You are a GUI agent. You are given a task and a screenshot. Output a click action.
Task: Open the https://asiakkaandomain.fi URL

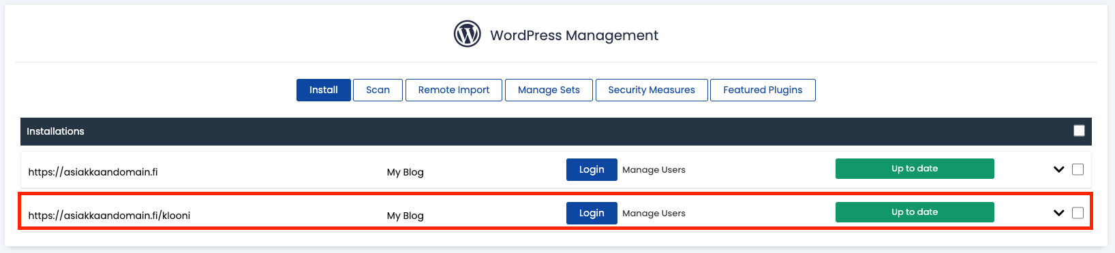[x=93, y=172]
